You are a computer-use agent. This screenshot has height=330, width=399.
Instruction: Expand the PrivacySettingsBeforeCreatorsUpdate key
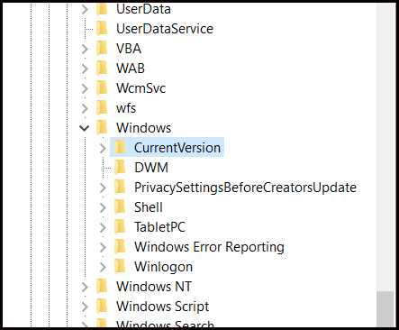[x=103, y=188]
